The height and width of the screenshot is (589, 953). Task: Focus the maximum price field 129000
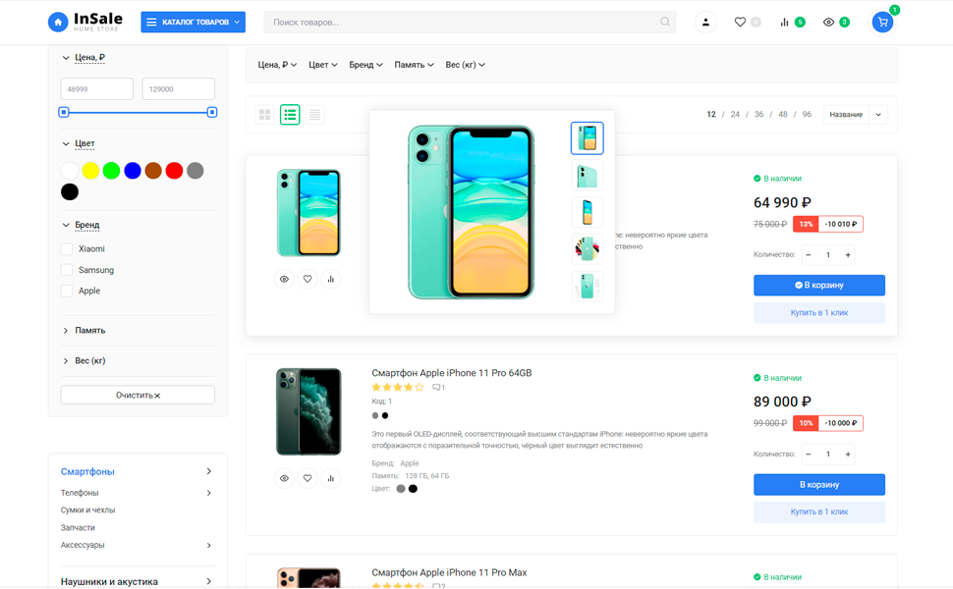click(178, 89)
